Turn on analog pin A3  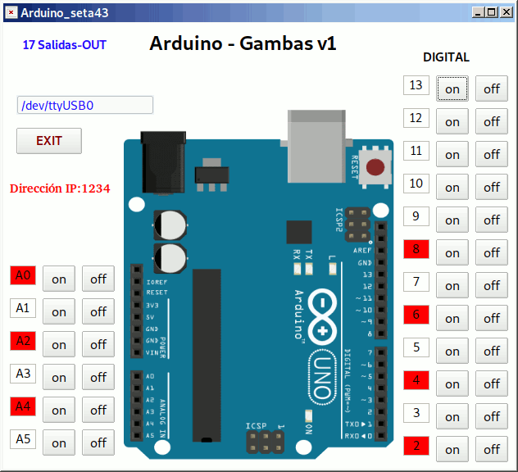point(59,377)
